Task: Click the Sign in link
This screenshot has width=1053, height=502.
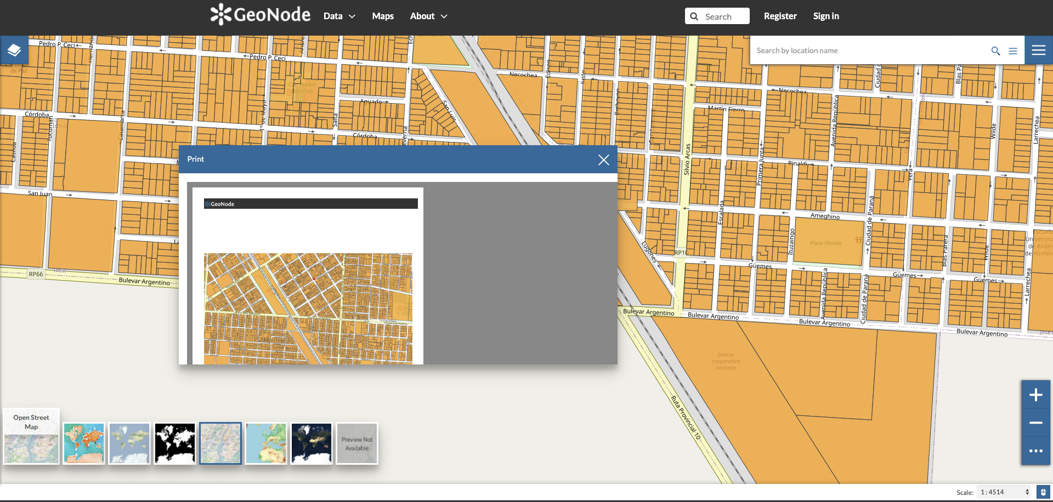Action: 826,16
